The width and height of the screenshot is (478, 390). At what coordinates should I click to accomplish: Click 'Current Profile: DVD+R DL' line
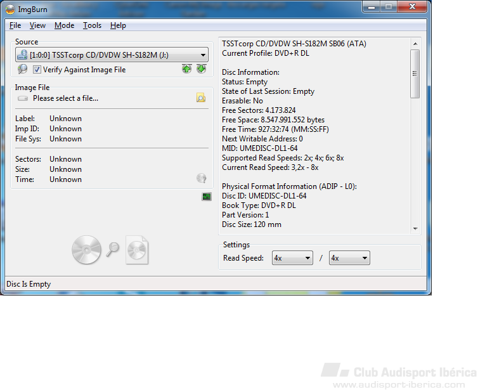(x=266, y=53)
